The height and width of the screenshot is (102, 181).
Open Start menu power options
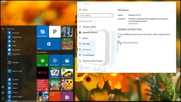(3, 98)
